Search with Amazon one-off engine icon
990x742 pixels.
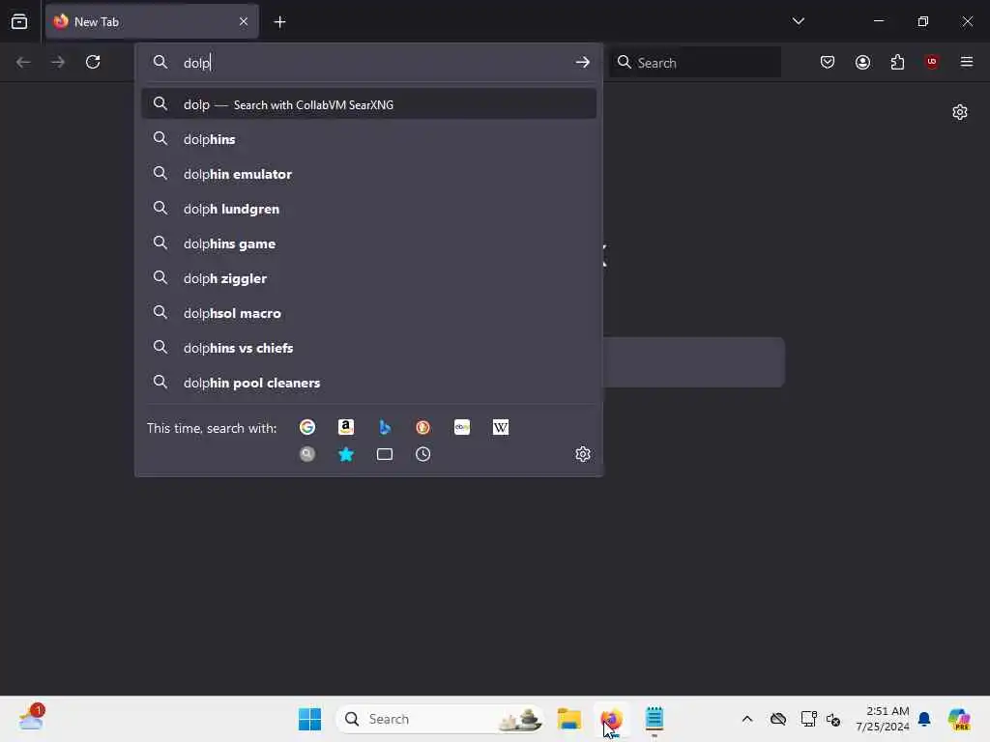(x=346, y=427)
